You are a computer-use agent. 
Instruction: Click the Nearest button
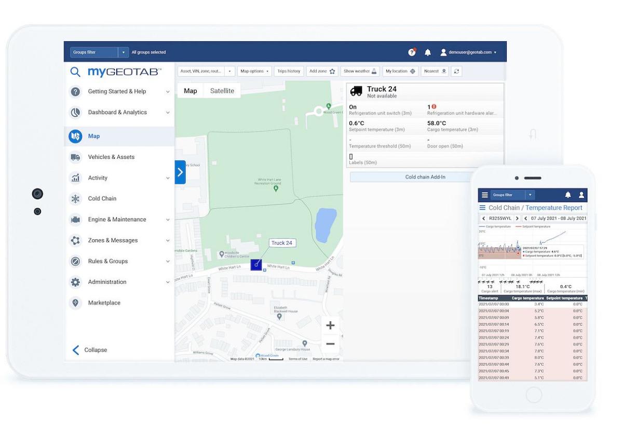click(x=435, y=71)
